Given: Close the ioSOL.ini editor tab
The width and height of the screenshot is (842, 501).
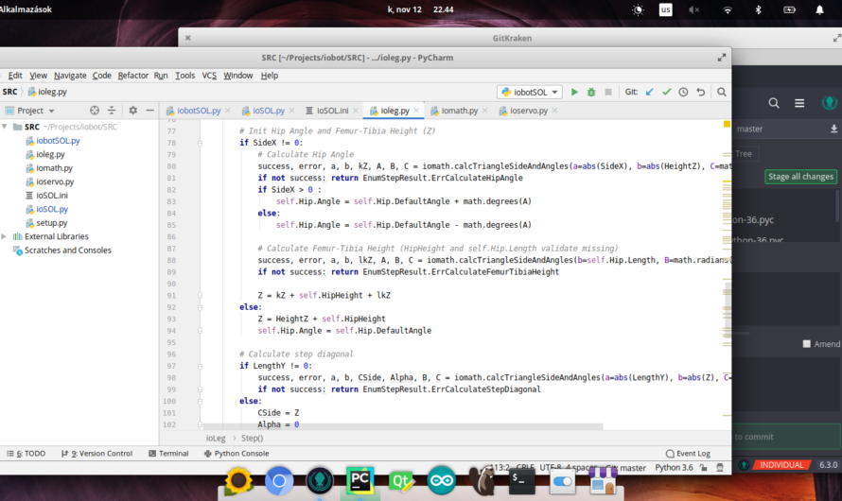Looking at the screenshot, I should point(356,111).
